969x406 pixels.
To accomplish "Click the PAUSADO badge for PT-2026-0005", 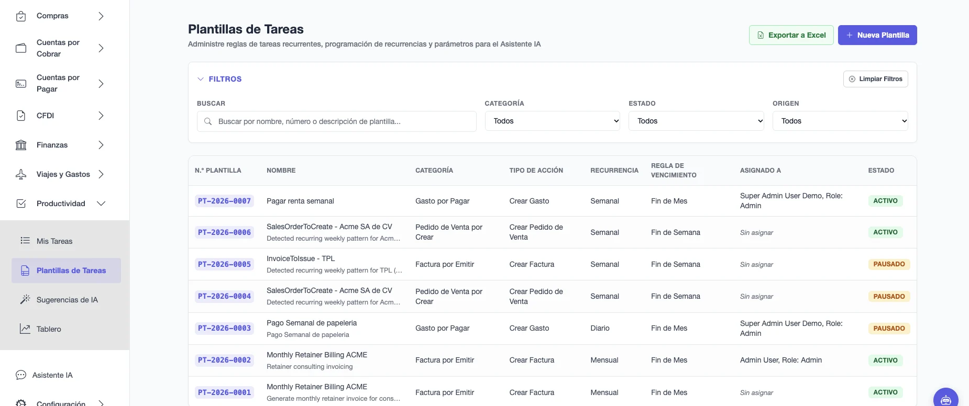I will pos(889,264).
